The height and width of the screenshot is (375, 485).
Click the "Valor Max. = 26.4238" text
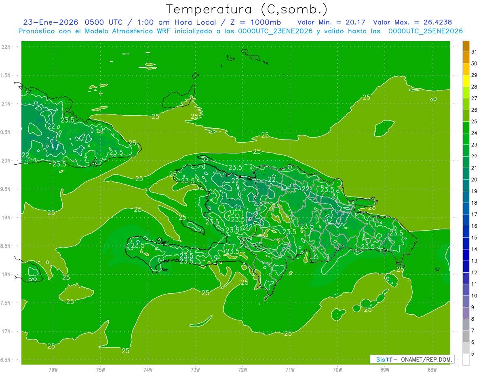[412, 22]
